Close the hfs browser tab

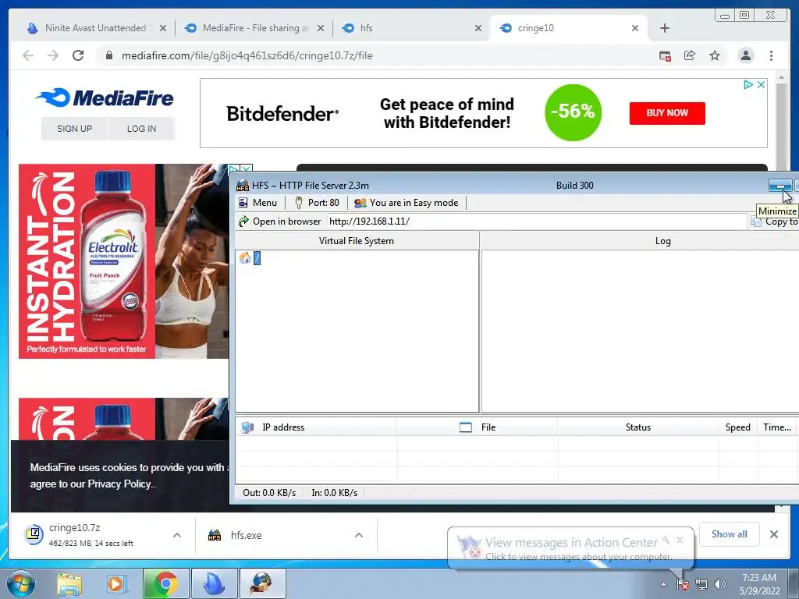coord(478,29)
